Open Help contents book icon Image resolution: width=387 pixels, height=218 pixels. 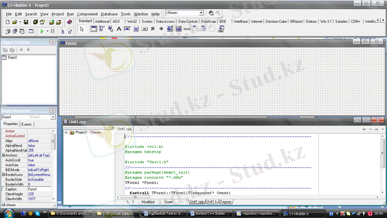pos(69,22)
